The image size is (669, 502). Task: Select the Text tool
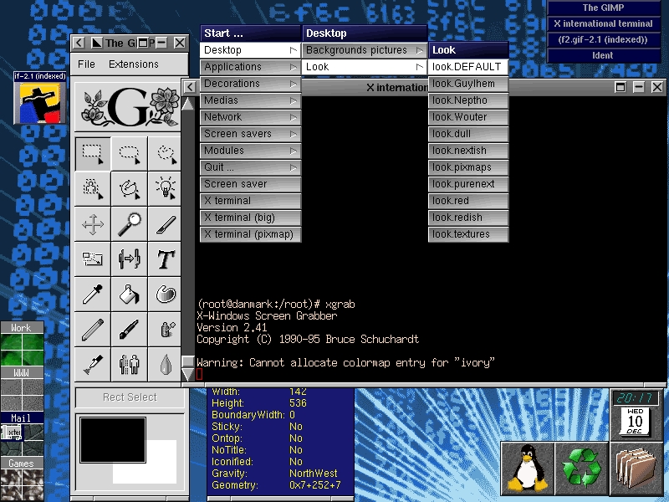(166, 259)
